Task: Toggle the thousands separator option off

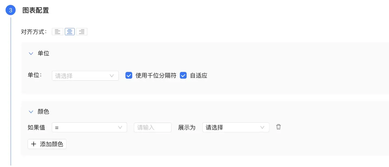Action: pos(129,75)
